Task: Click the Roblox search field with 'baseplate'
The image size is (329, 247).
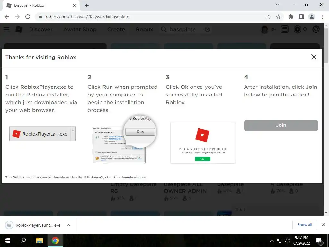Action: click(185, 29)
